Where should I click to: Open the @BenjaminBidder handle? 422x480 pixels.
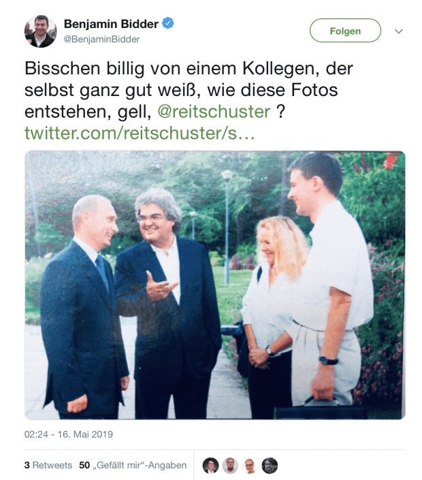(x=101, y=39)
